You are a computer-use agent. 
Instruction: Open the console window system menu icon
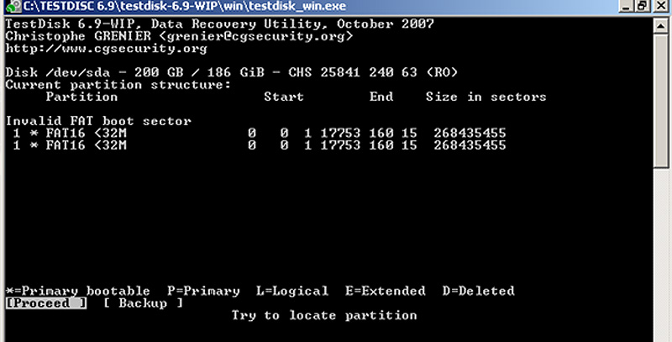pos(13,7)
